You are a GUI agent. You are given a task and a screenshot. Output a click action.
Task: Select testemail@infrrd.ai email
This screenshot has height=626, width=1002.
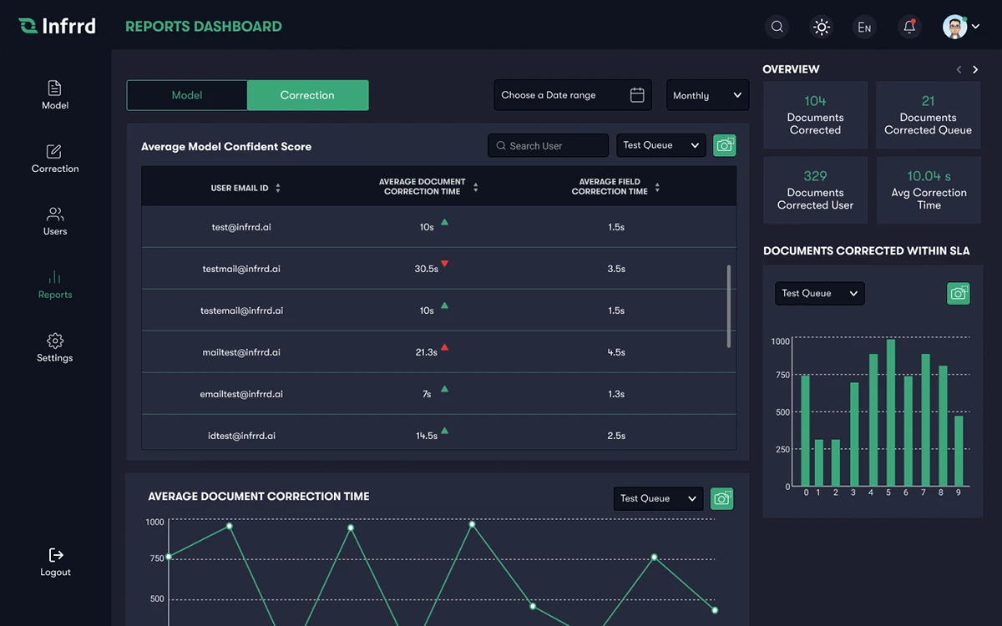[241, 310]
